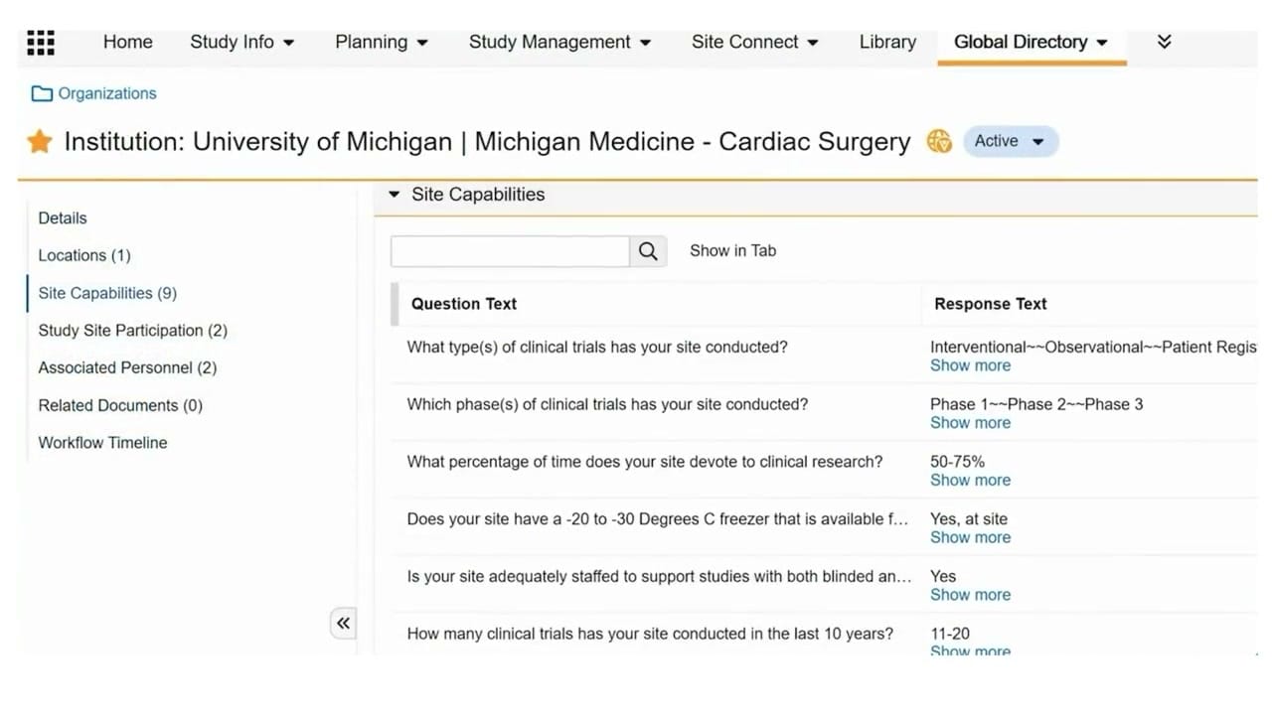The height and width of the screenshot is (715, 1272).
Task: Click the globe badge beside institution title
Action: [939, 141]
